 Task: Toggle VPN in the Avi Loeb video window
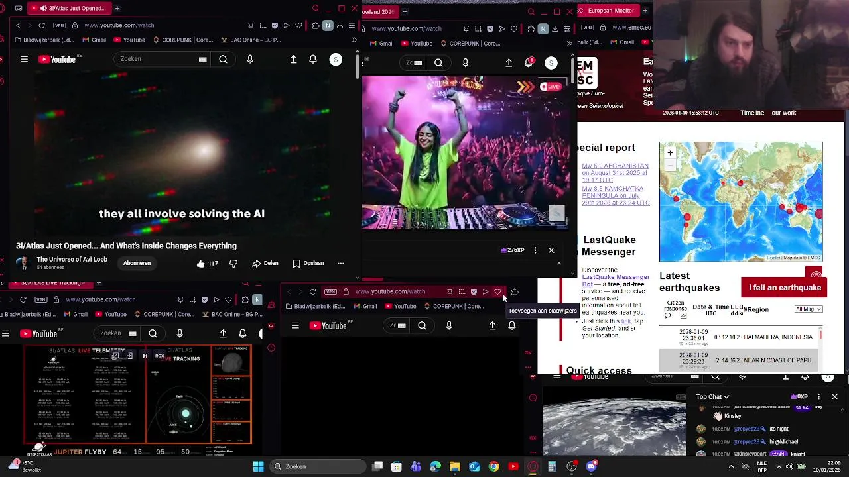59,25
